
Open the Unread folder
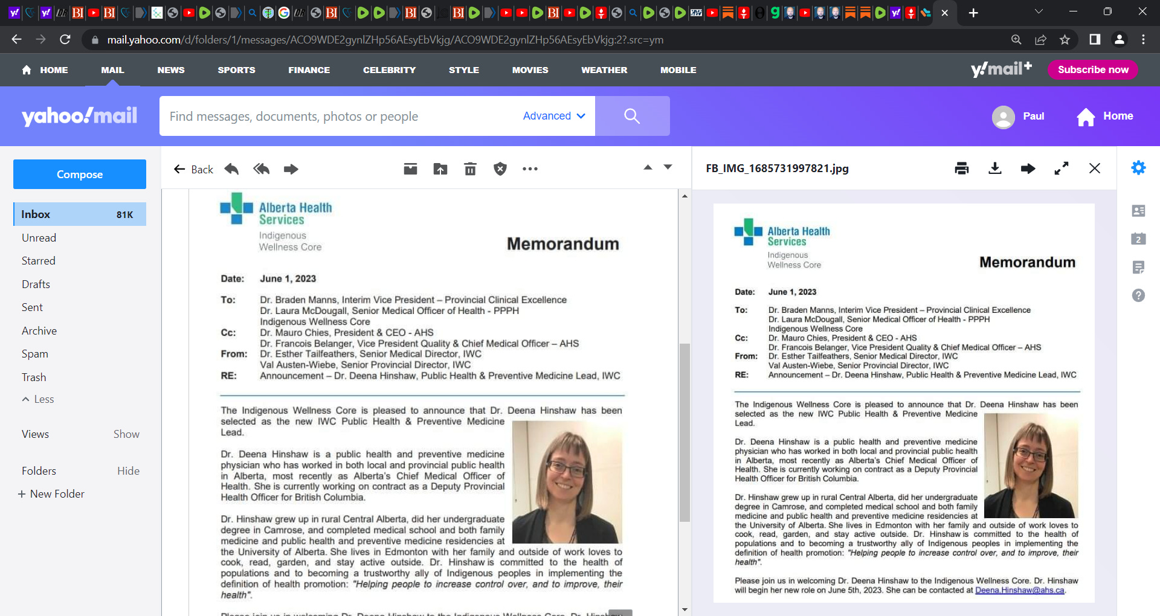click(39, 238)
